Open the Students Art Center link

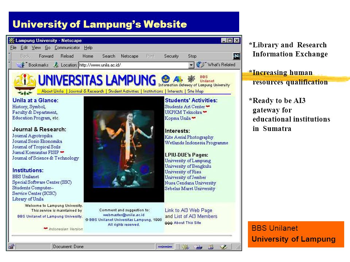point(184,107)
